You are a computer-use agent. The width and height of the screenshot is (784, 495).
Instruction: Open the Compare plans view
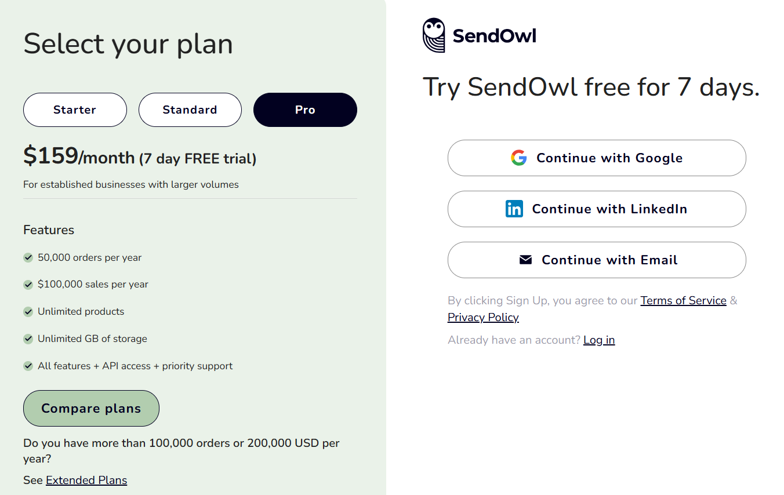91,408
